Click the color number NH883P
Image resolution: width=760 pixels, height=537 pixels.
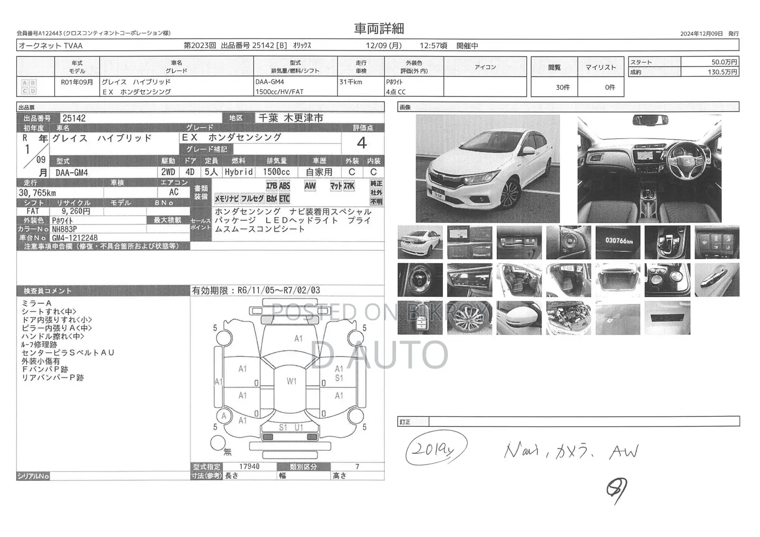coord(65,229)
